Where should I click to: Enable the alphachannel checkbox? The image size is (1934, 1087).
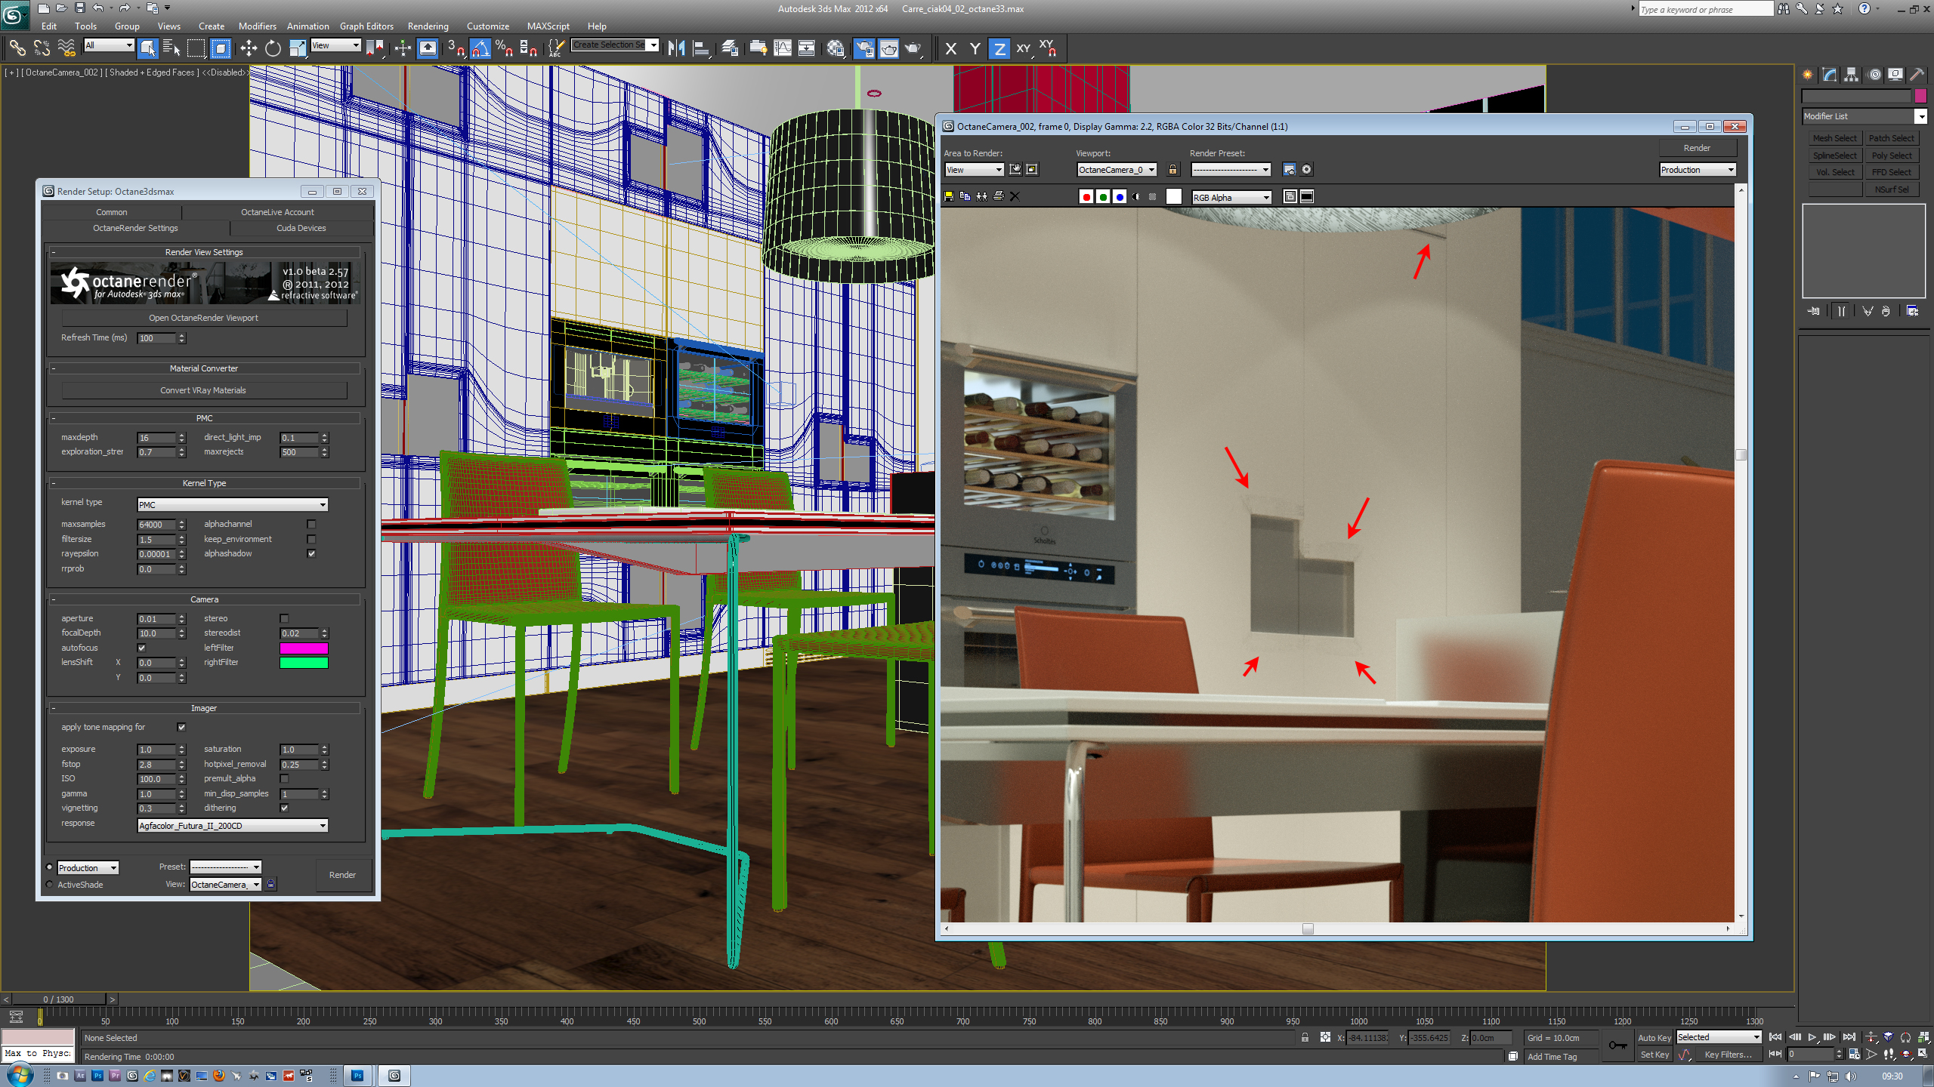coord(311,524)
